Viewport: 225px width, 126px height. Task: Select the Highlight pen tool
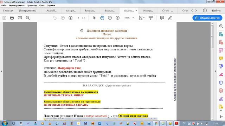coord(170,18)
